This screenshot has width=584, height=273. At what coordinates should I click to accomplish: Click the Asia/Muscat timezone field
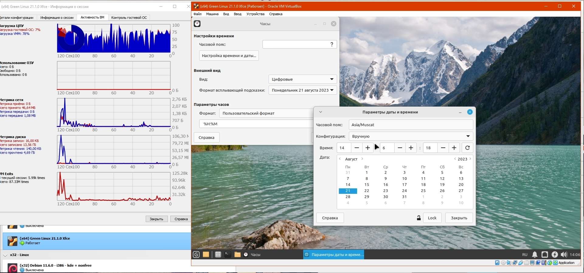(411, 125)
